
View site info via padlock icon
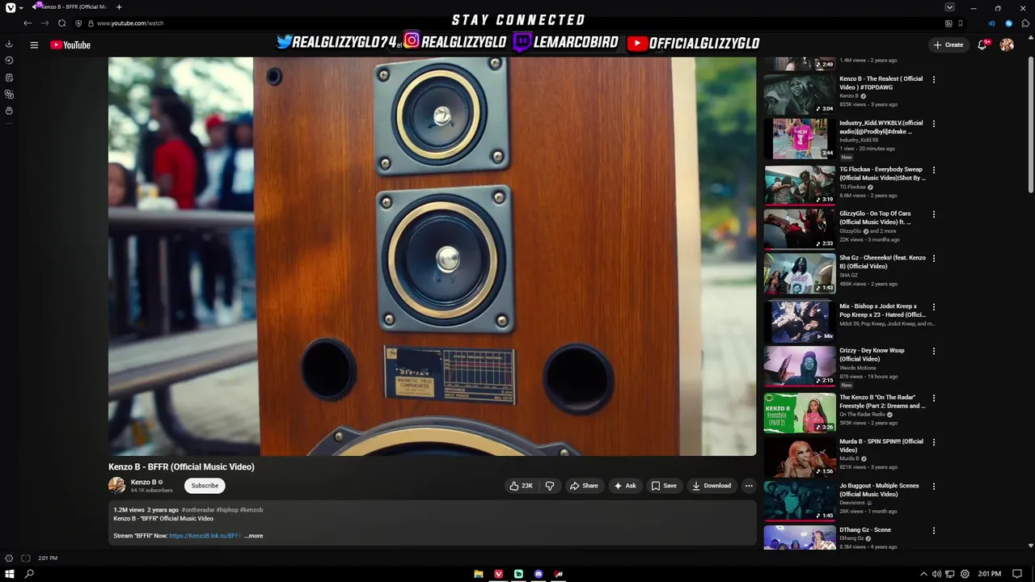pyautogui.click(x=91, y=23)
